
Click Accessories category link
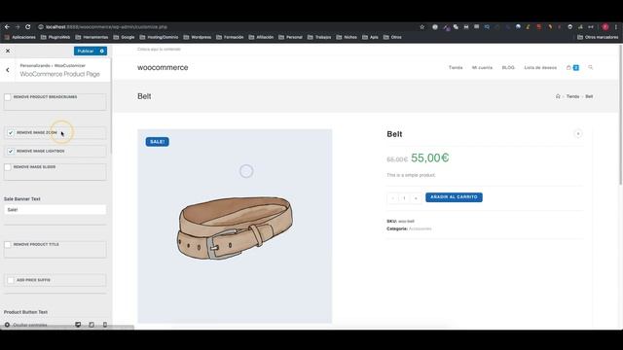(x=420, y=229)
